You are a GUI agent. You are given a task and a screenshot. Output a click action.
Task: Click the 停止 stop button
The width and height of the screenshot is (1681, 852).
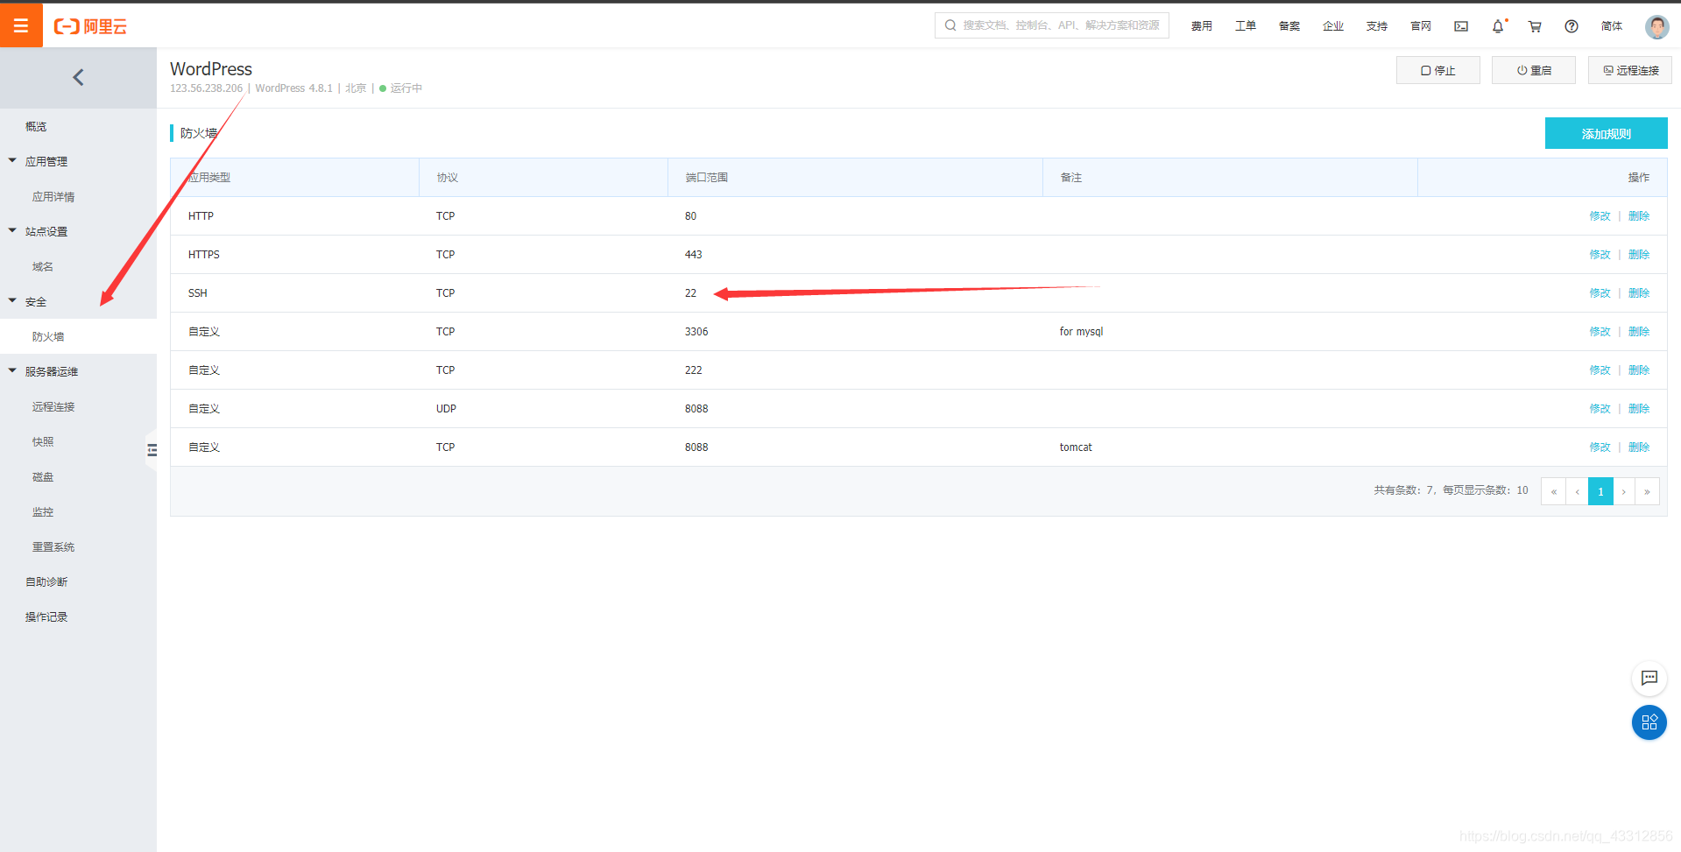tap(1437, 70)
